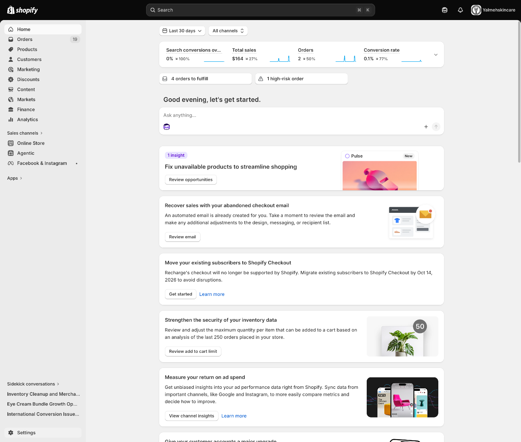521x442 pixels.
Task: Click the inbox icon on orders to fulfill
Action: click(x=165, y=79)
